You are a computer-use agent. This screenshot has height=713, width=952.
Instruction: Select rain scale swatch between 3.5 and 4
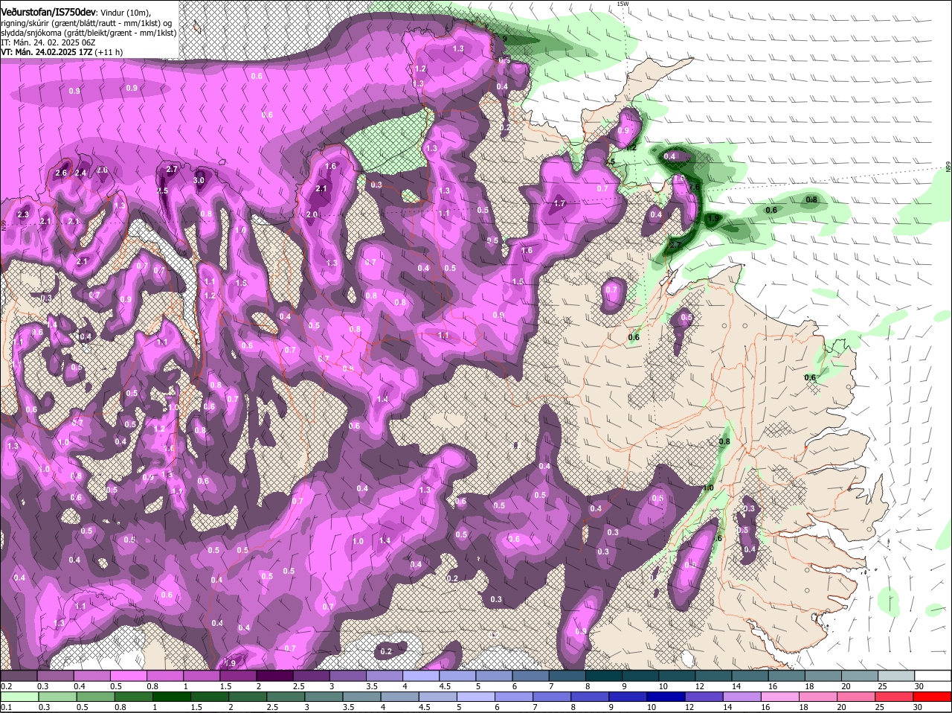(362, 696)
